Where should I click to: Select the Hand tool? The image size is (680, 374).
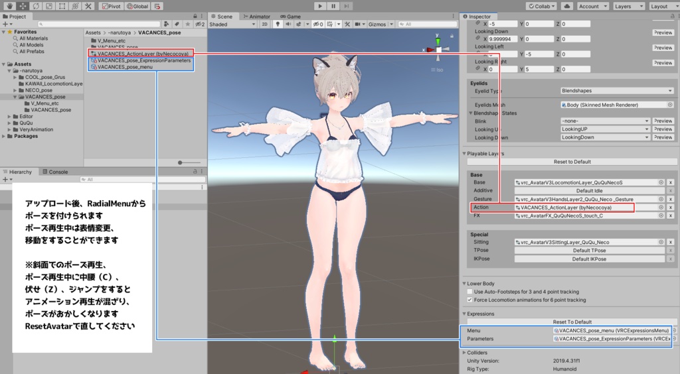9,6
